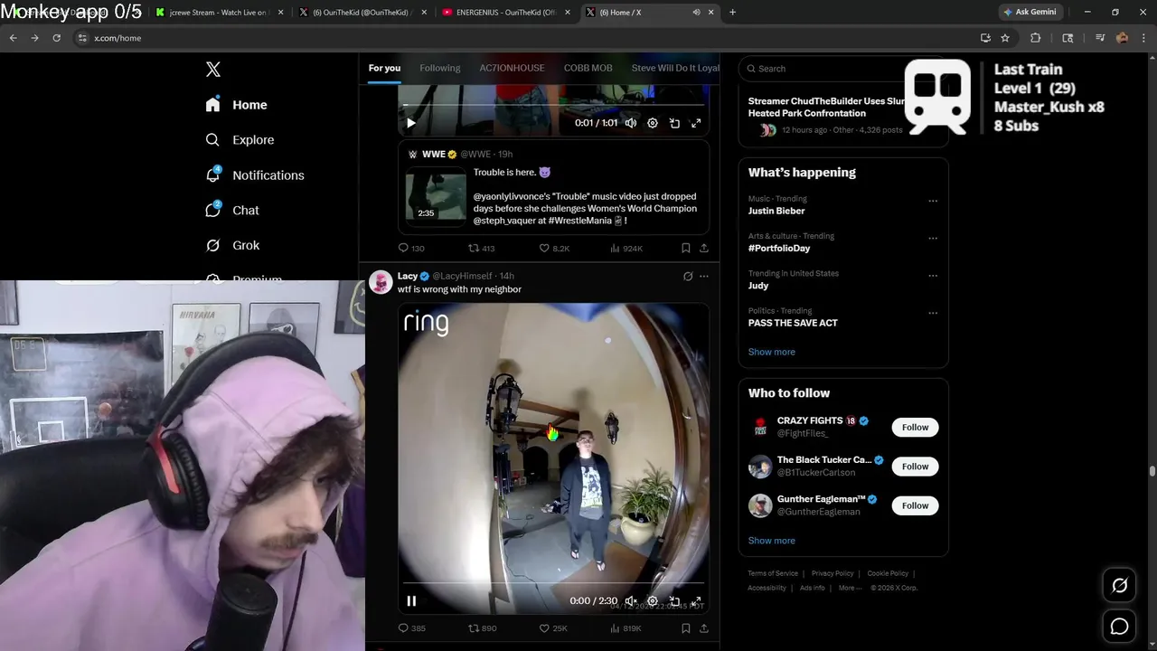This screenshot has width=1157, height=651.
Task: Repost the WWE post with 413 reposts
Action: (481, 248)
